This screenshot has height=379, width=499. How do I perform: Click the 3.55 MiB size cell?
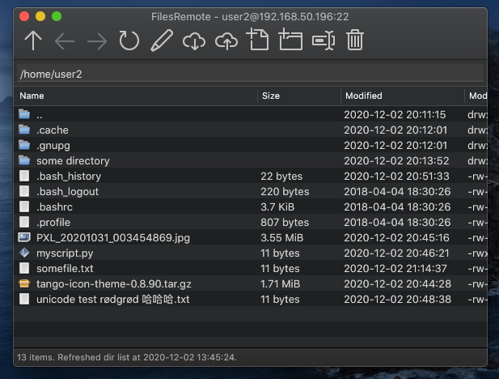pyautogui.click(x=282, y=238)
